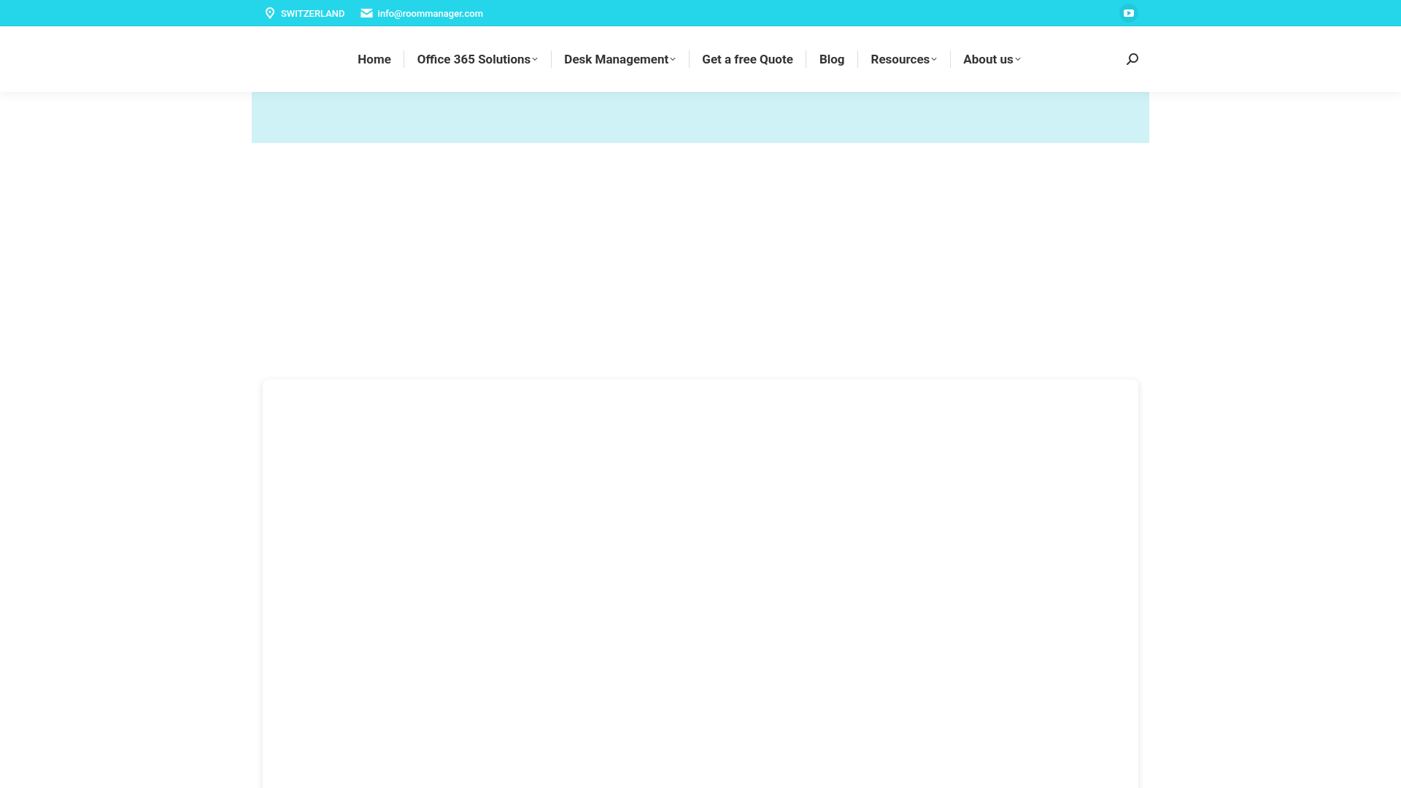
Task: Select the Office 365 Solutions menu entry
Action: point(473,59)
